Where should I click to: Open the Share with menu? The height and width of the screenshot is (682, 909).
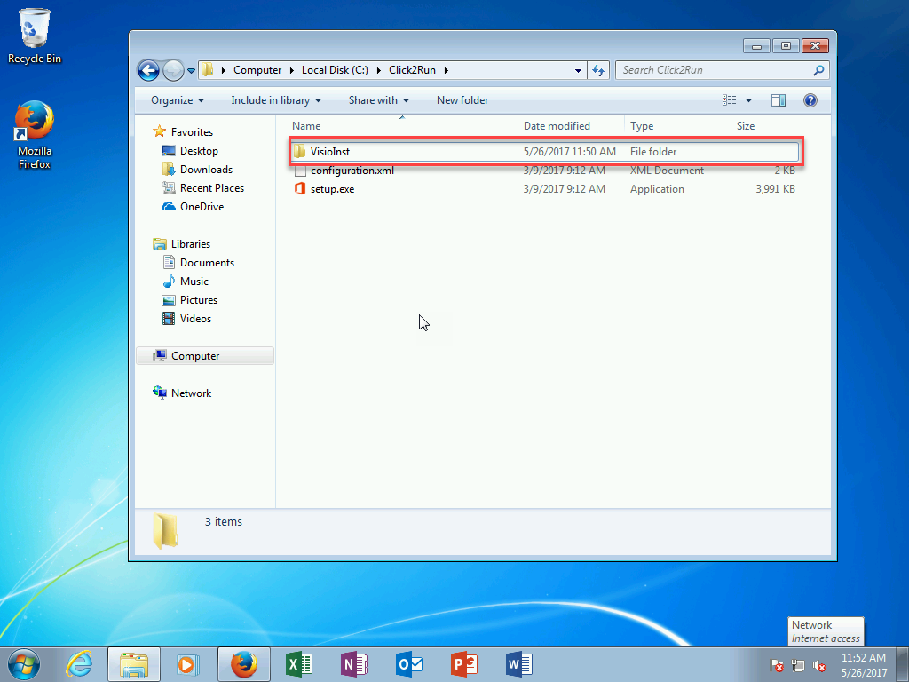[x=378, y=100]
